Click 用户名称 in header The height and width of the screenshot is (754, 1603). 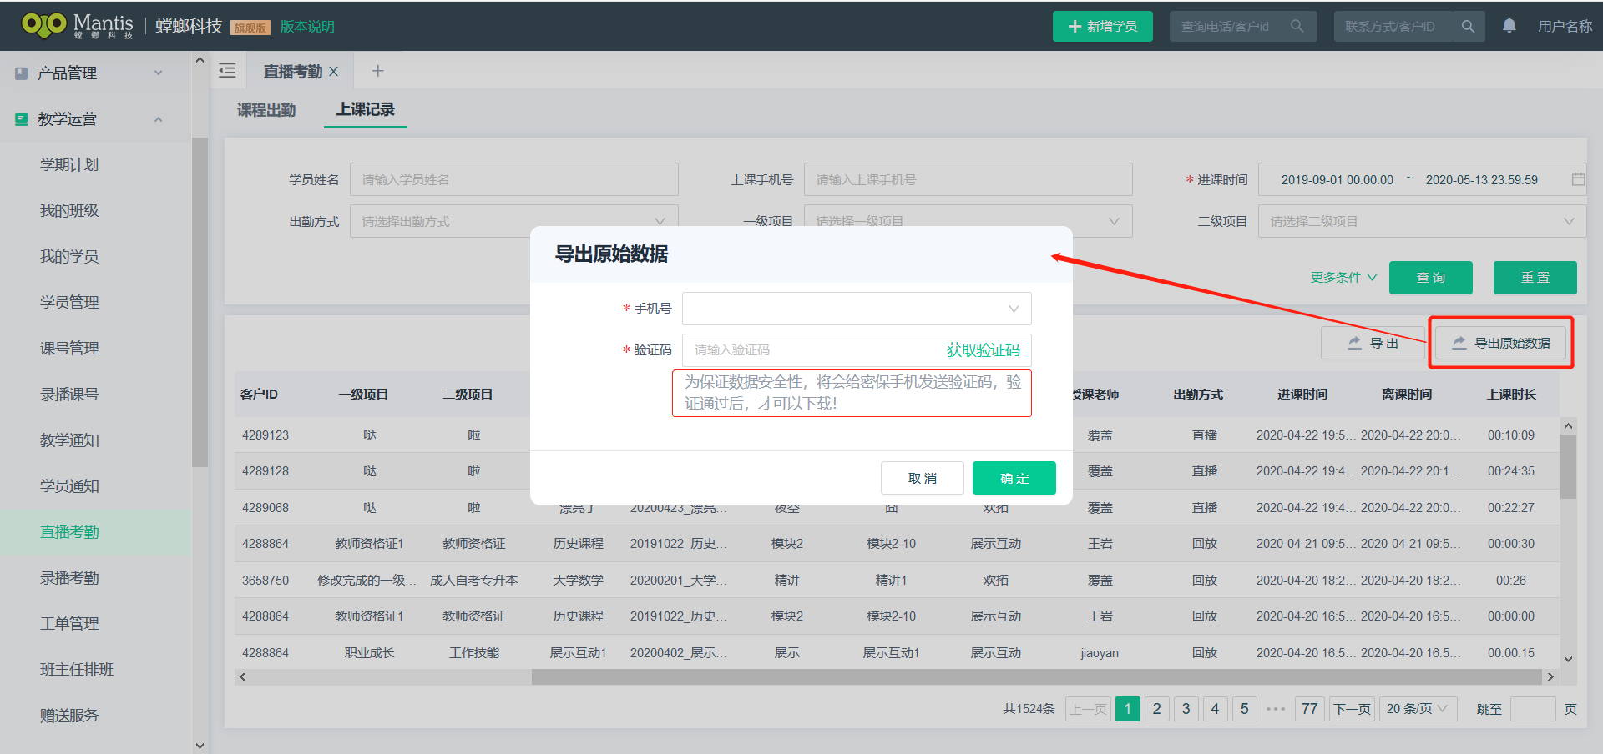click(1565, 27)
